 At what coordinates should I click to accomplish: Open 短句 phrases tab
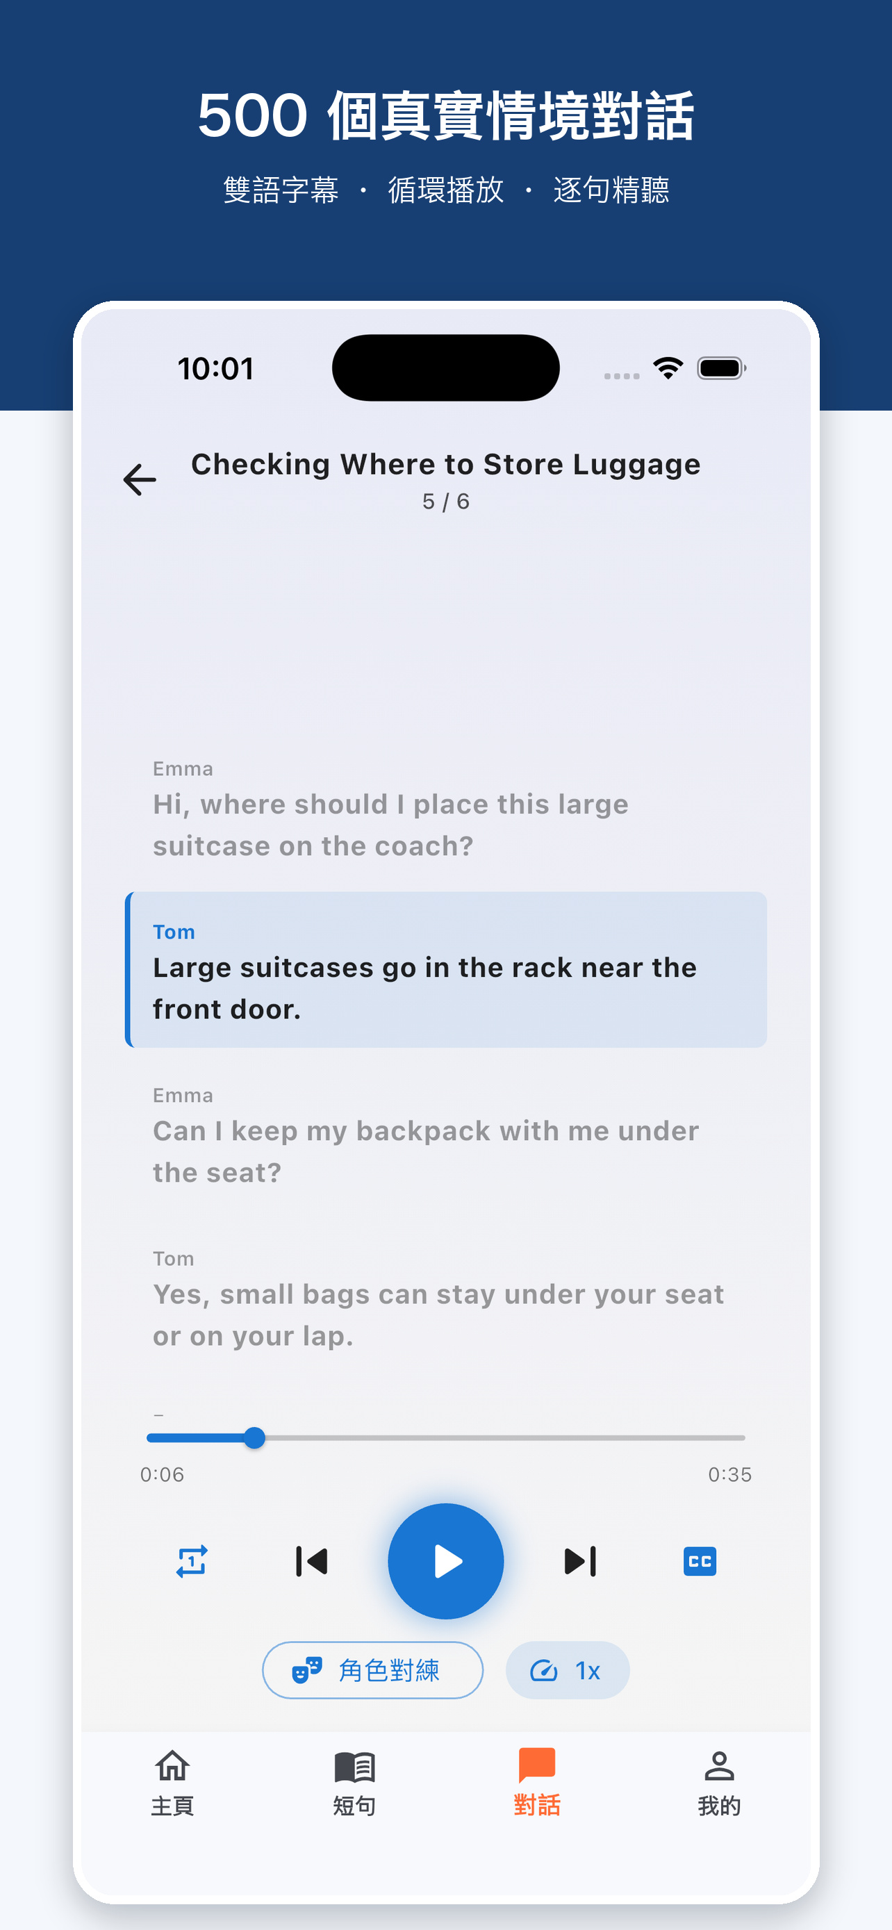[x=354, y=1783]
